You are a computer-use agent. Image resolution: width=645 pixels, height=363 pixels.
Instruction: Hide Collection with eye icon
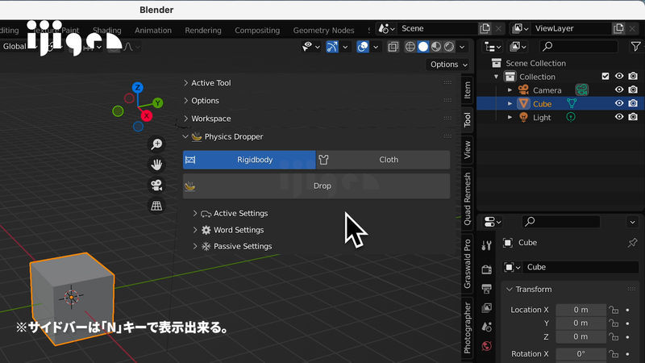619,76
